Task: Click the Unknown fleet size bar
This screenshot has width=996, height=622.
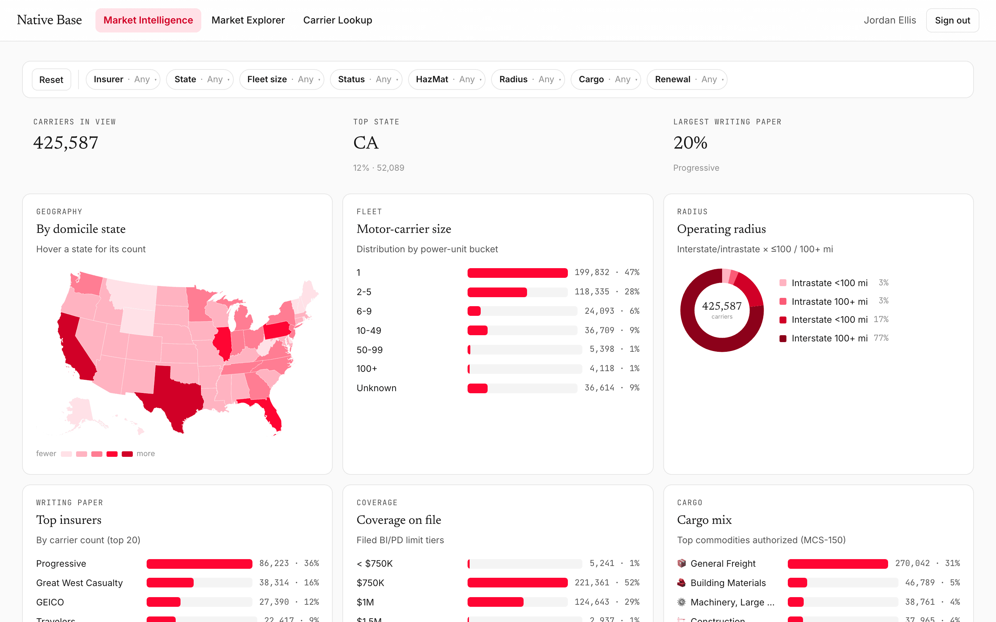Action: 522,388
